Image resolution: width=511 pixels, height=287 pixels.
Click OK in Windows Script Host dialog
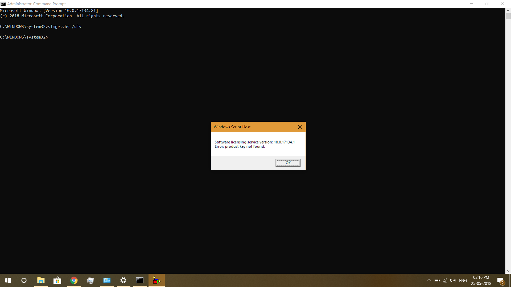point(288,163)
